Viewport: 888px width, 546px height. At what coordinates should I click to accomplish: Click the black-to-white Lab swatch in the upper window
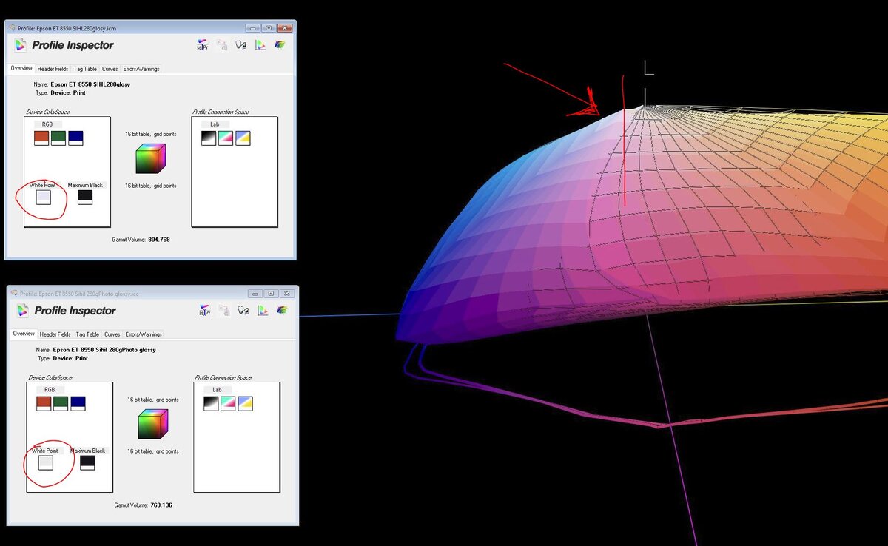point(209,138)
